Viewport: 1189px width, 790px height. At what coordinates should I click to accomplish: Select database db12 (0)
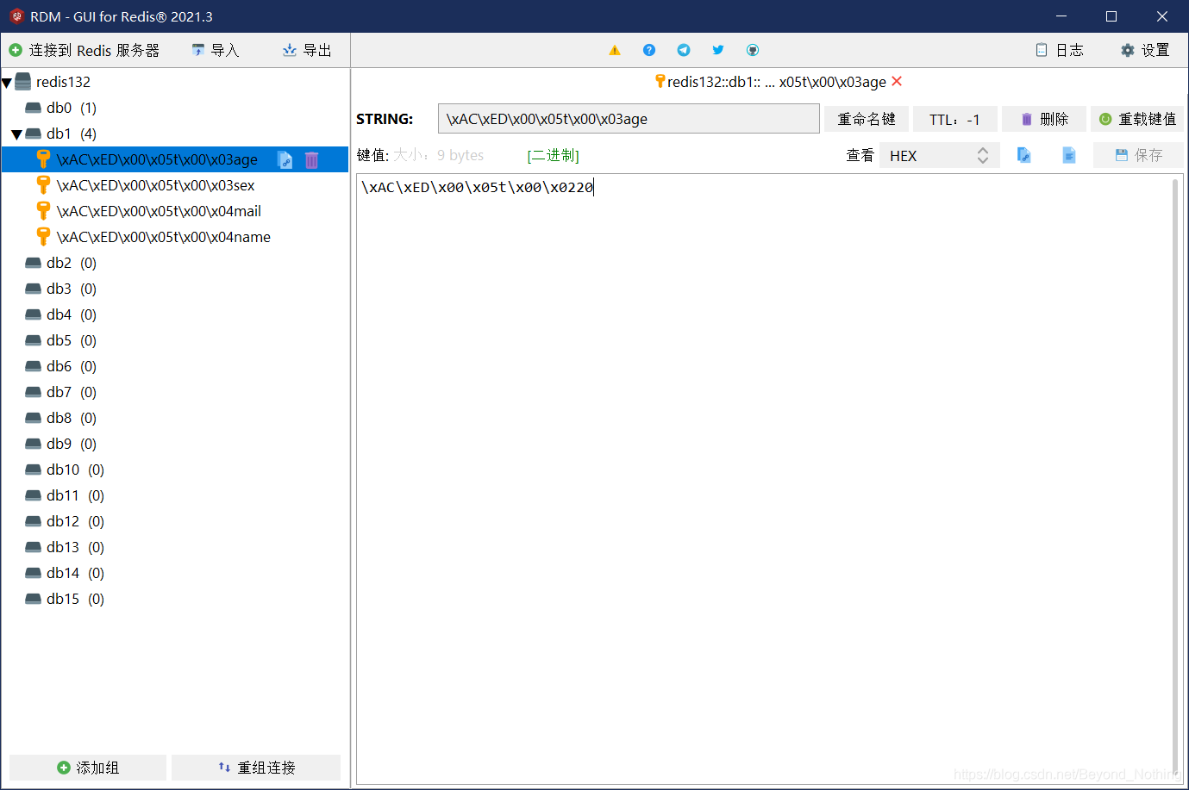pos(75,521)
